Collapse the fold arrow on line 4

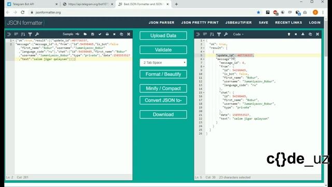(204, 52)
